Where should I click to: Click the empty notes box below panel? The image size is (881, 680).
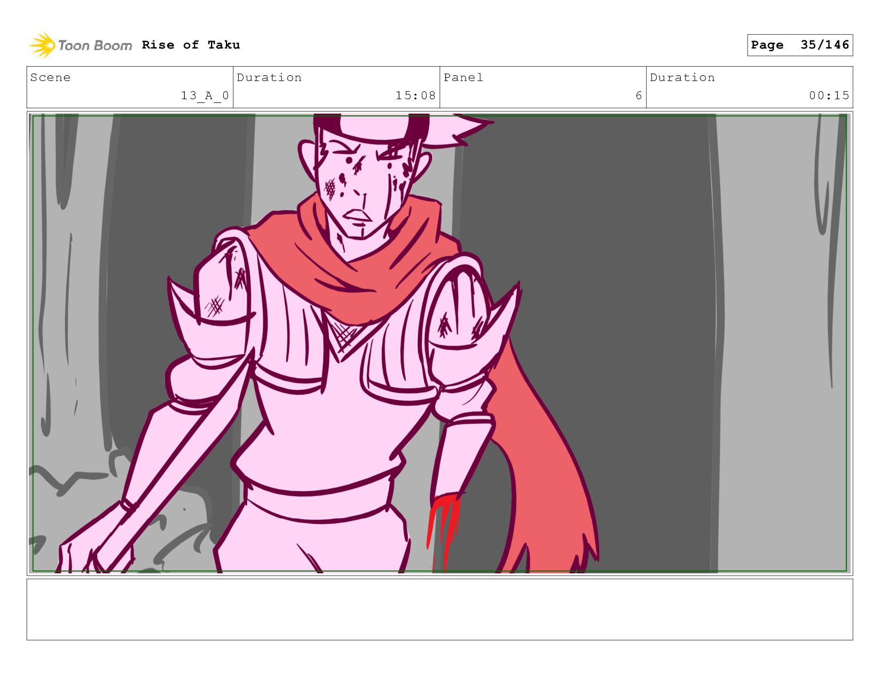click(439, 609)
